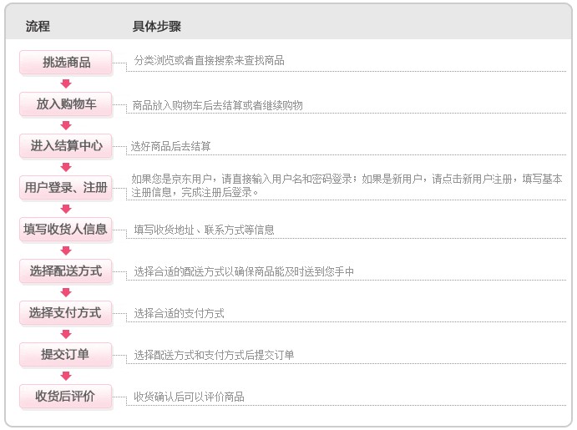Click the red arrow below 选择配送方式
The image size is (577, 430).
[66, 292]
